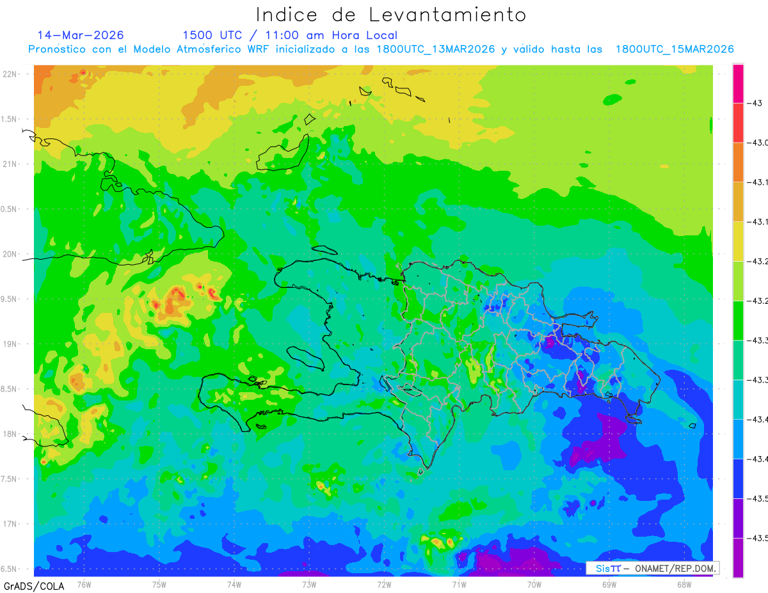Viewport: 768px width, 593px height.
Task: Click the dark blue color bar swatch
Action: point(738,478)
